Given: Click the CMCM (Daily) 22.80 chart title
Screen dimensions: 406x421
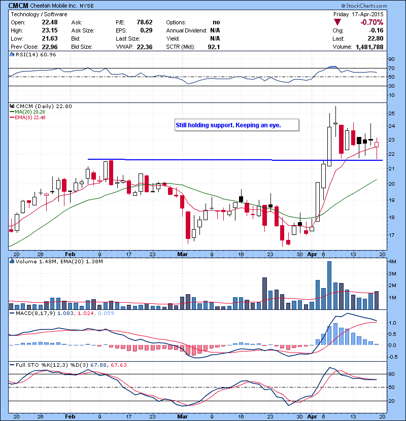Looking at the screenshot, I should pos(44,107).
